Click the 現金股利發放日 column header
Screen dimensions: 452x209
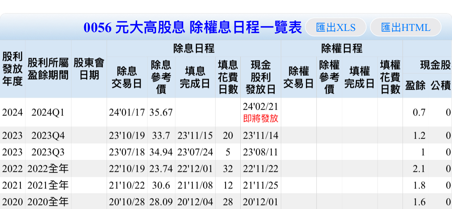click(260, 77)
